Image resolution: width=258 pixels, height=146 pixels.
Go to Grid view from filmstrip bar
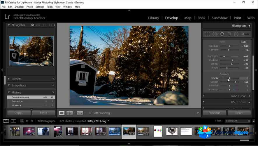(x=22, y=121)
